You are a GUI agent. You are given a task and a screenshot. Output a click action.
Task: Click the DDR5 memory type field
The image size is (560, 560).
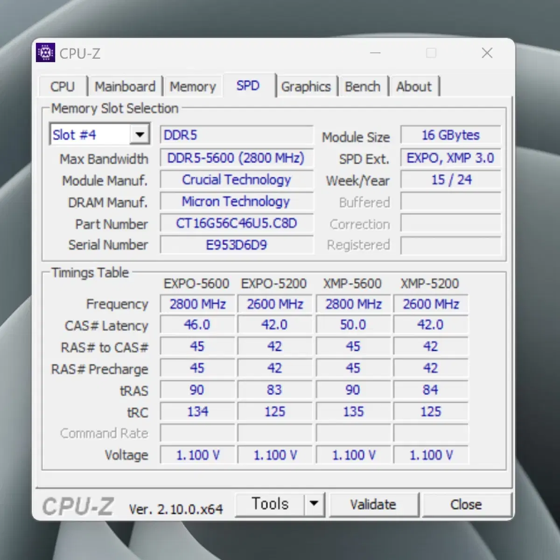pos(237,135)
